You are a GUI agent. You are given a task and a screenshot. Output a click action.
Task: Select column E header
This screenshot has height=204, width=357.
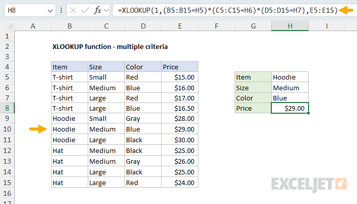[x=180, y=26]
